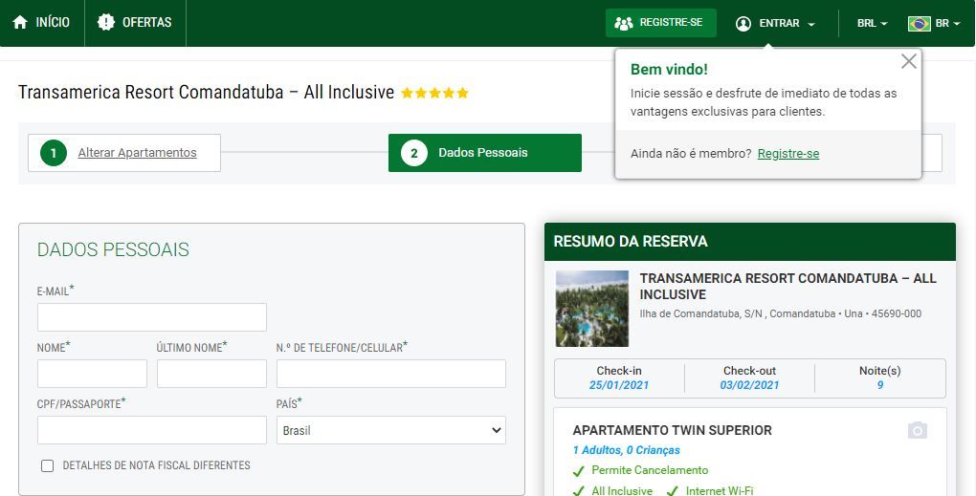The height and width of the screenshot is (496, 976).
Task: Click the Brazil flag icon
Action: [919, 24]
